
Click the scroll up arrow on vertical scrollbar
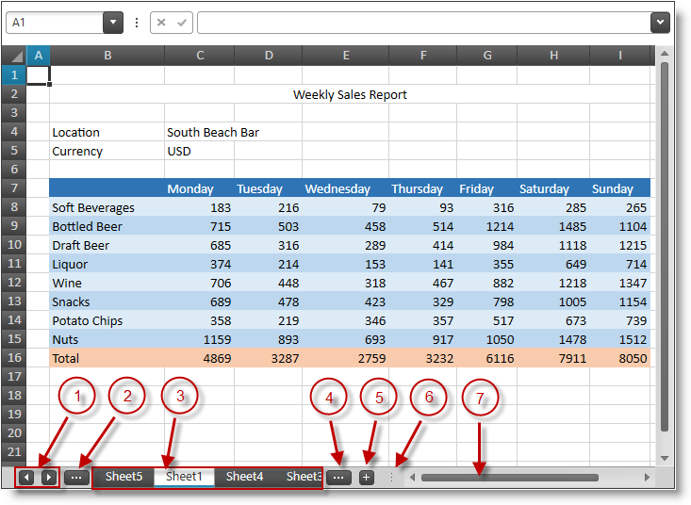point(664,54)
